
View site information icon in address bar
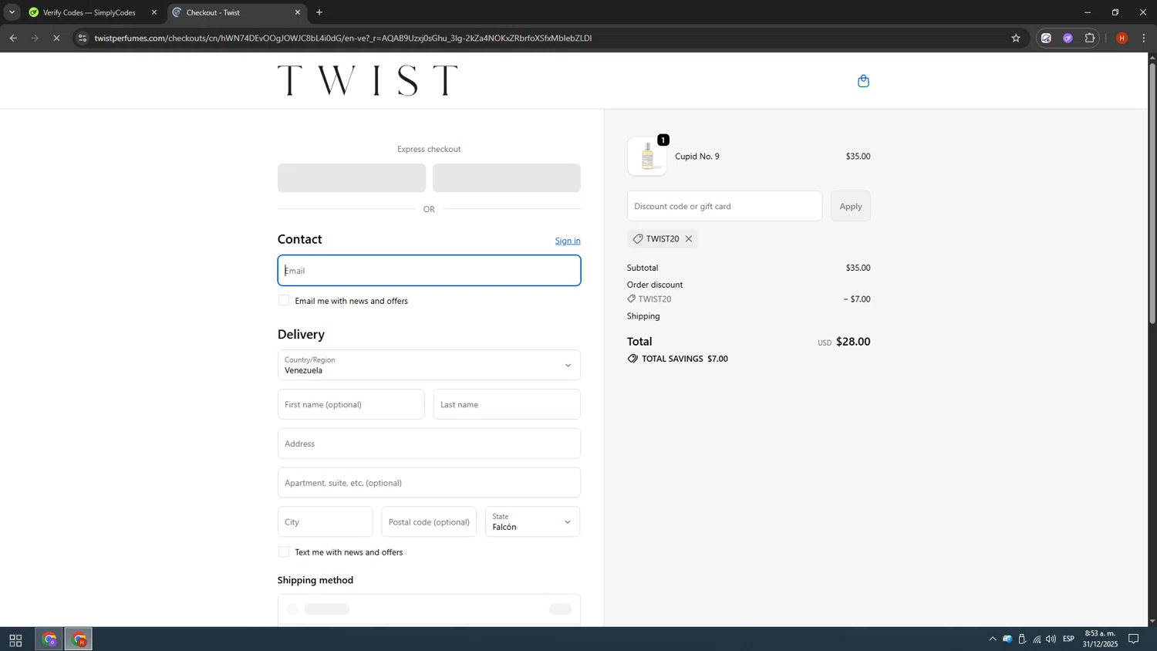tap(83, 38)
